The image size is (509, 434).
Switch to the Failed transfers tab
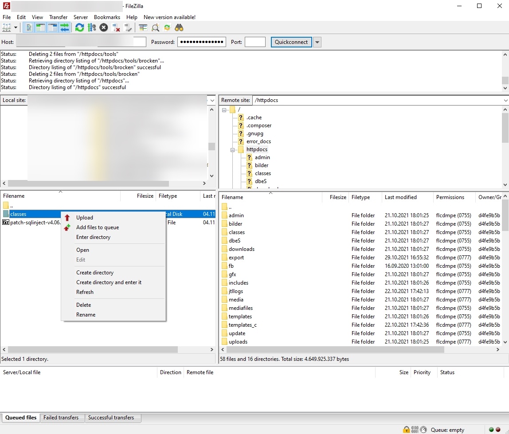(61, 418)
